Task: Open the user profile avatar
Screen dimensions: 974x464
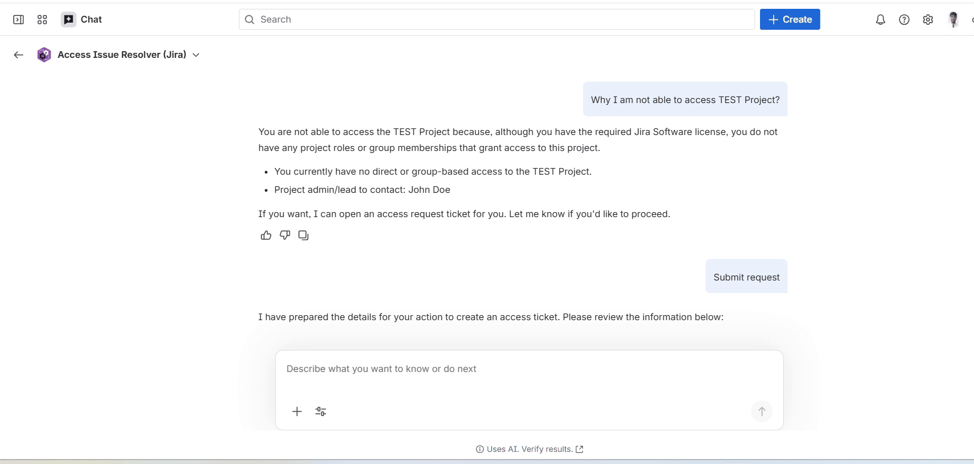Action: click(x=954, y=20)
